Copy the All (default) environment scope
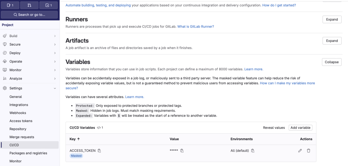The height and width of the screenshot is (166, 348). tap(253, 151)
